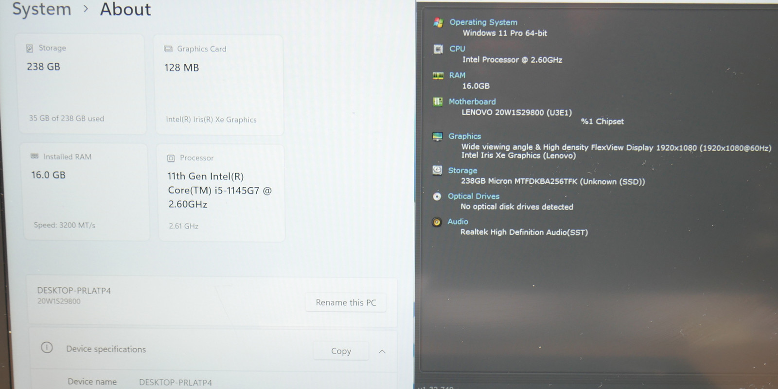Click the FlexView Display 1920x1080 line

point(616,147)
